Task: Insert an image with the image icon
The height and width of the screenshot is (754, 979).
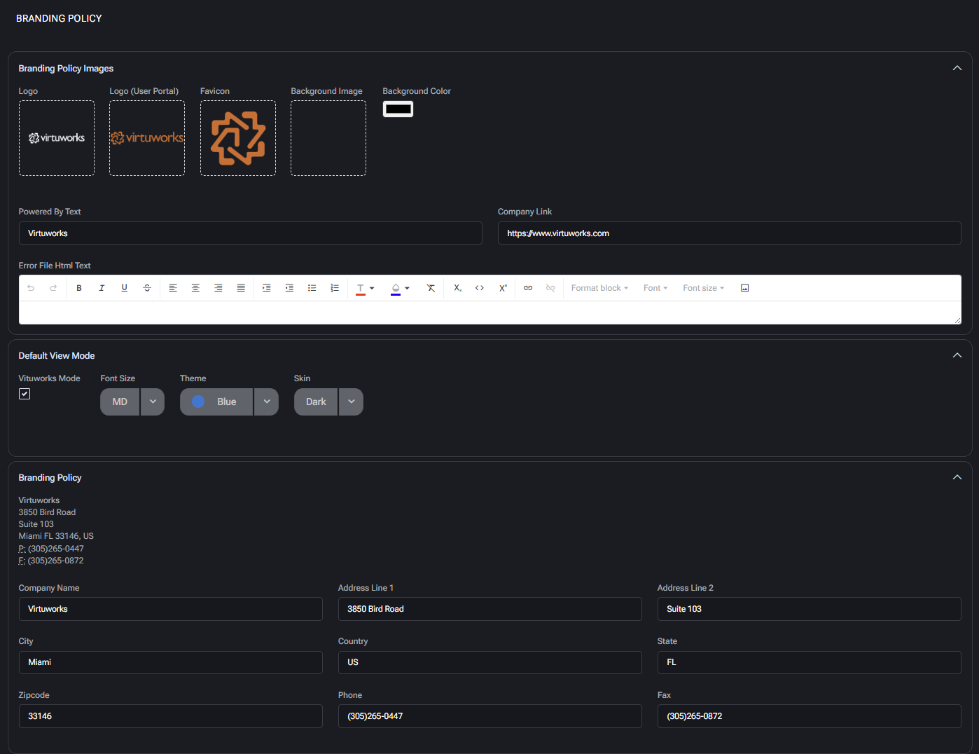Action: pyautogui.click(x=745, y=288)
